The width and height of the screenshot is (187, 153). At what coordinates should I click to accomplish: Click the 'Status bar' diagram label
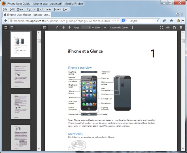pos(105,78)
